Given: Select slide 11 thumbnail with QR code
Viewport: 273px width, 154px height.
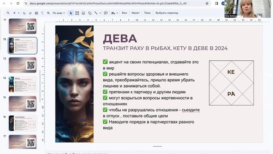Looking at the screenshot, I should point(23,26).
